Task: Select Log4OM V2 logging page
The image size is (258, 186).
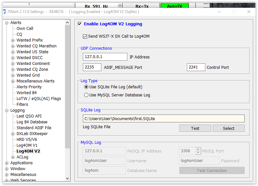Action: click(x=28, y=151)
